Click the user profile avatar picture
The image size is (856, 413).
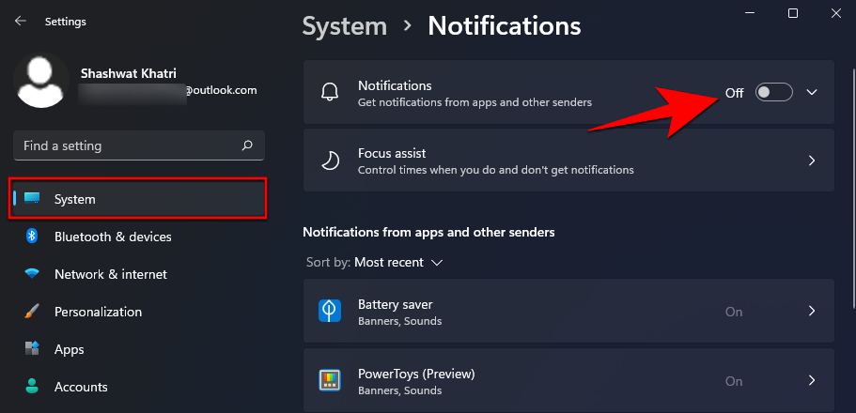42,81
